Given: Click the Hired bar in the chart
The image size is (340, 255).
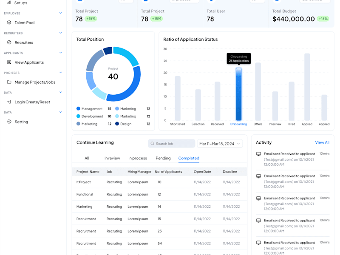Looking at the screenshot, I should coord(292,101).
